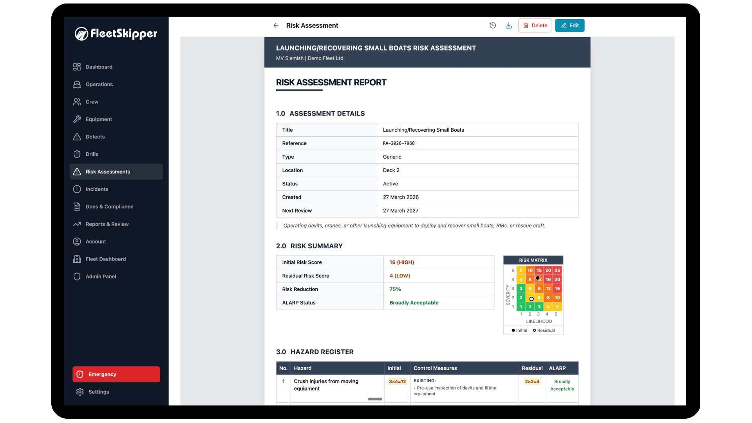Click the horizontal scrollbar handle in hazard table
Image resolution: width=752 pixels, height=423 pixels.
coord(375,399)
